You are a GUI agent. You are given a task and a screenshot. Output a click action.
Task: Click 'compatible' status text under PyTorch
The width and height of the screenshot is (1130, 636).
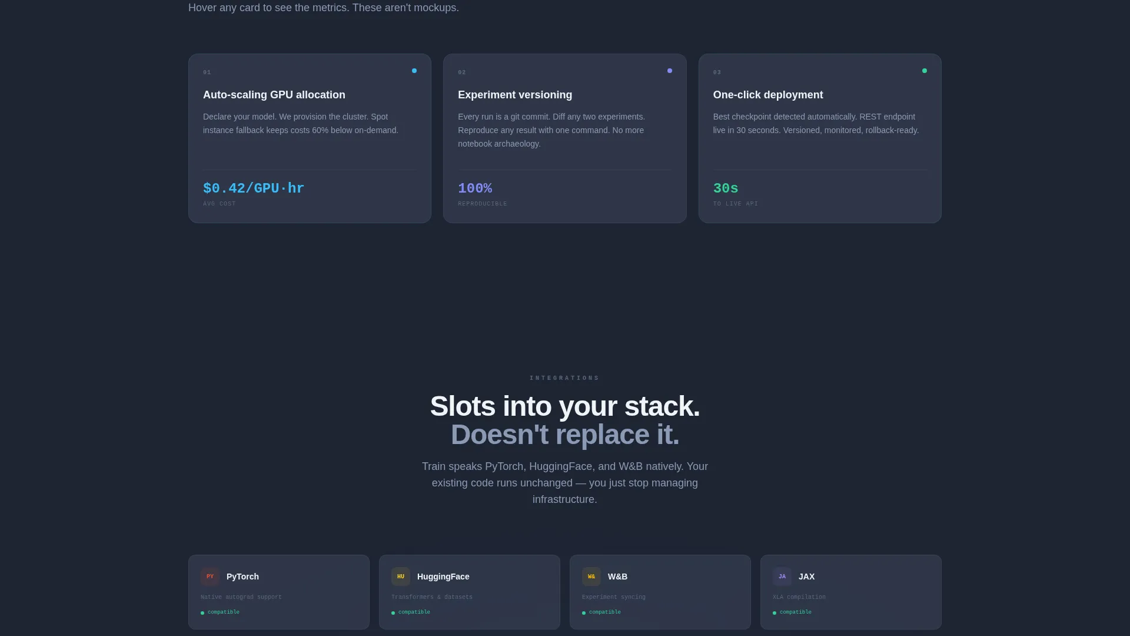pos(224,612)
